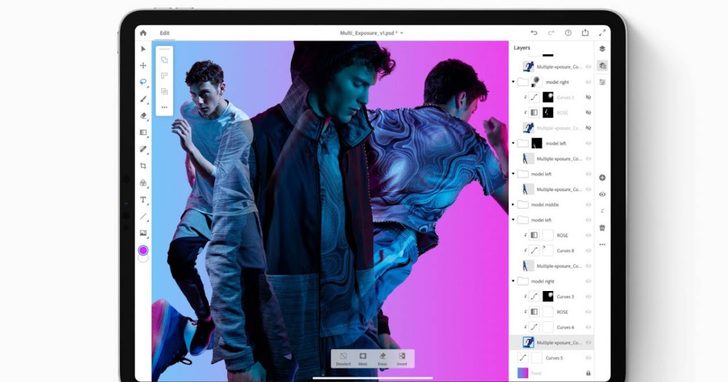
Task: Select the Healing brush tool
Action: tap(143, 149)
